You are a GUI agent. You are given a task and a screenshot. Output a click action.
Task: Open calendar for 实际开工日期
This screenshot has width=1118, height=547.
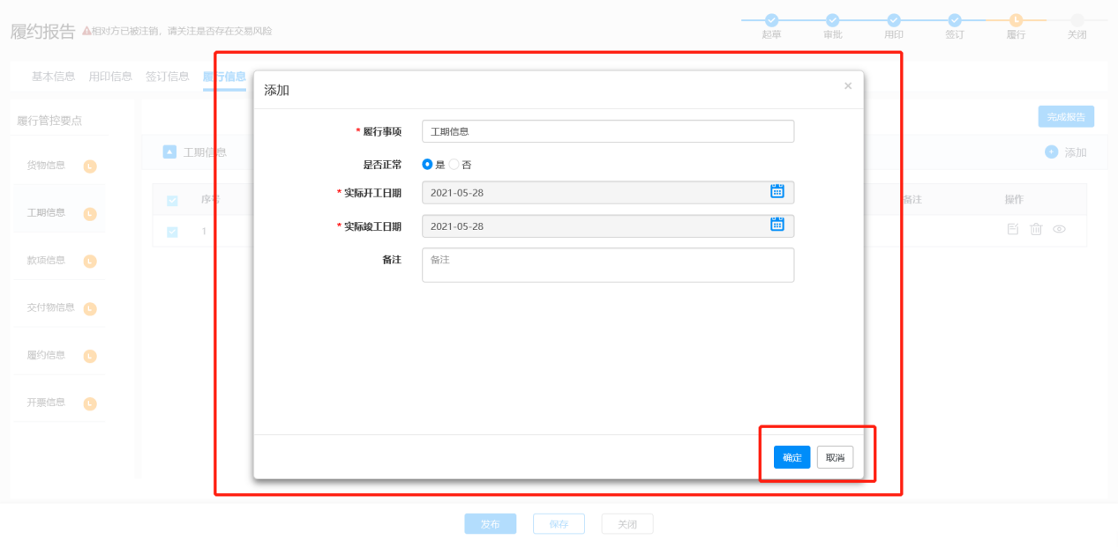pos(777,191)
